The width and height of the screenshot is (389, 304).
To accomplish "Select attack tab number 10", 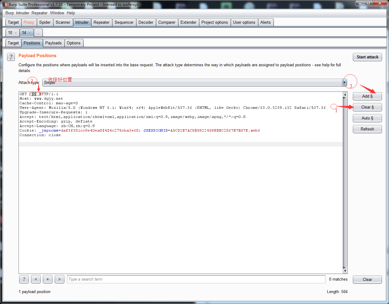I will pos(10,33).
